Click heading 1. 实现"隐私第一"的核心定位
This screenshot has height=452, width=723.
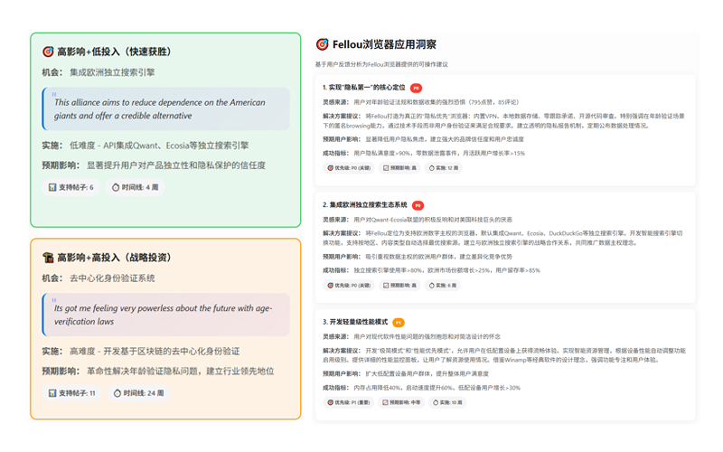point(364,87)
